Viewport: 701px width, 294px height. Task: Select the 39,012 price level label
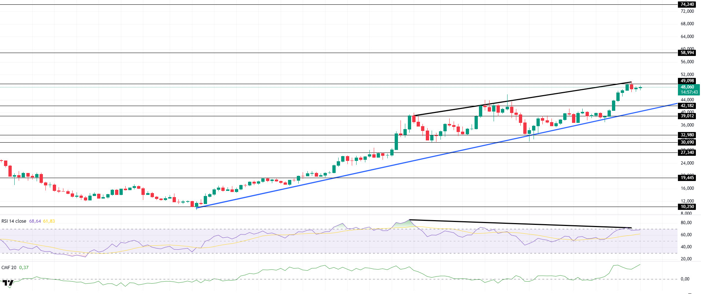tap(687, 116)
